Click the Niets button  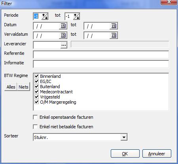pos(23,87)
